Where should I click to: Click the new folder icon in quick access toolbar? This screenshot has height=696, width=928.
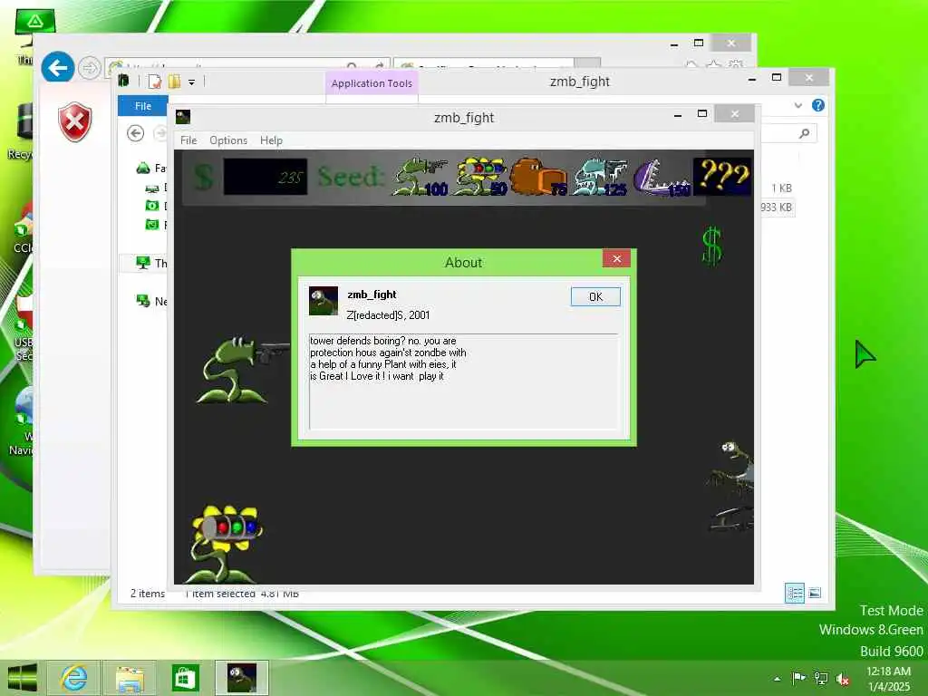174,81
